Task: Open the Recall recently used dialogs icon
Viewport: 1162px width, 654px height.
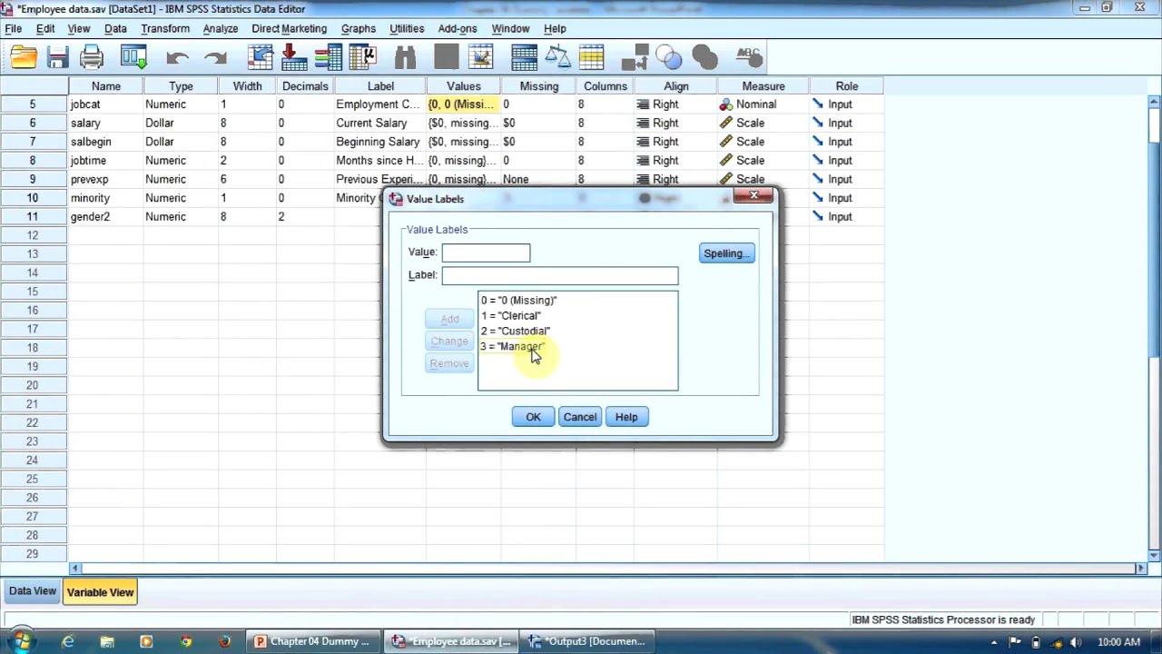Action: 133,59
